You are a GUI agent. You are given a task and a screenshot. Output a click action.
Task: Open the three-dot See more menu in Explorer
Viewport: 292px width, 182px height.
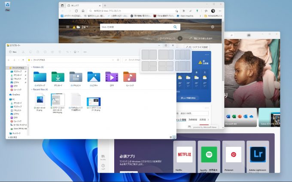pos(85,52)
